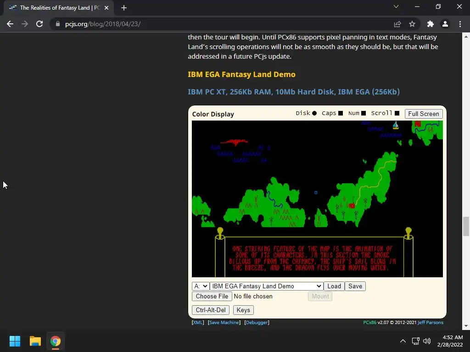The height and width of the screenshot is (352, 470).
Task: Open the IBM EGA Fantasy Land Demo heading link
Action: coord(241,74)
